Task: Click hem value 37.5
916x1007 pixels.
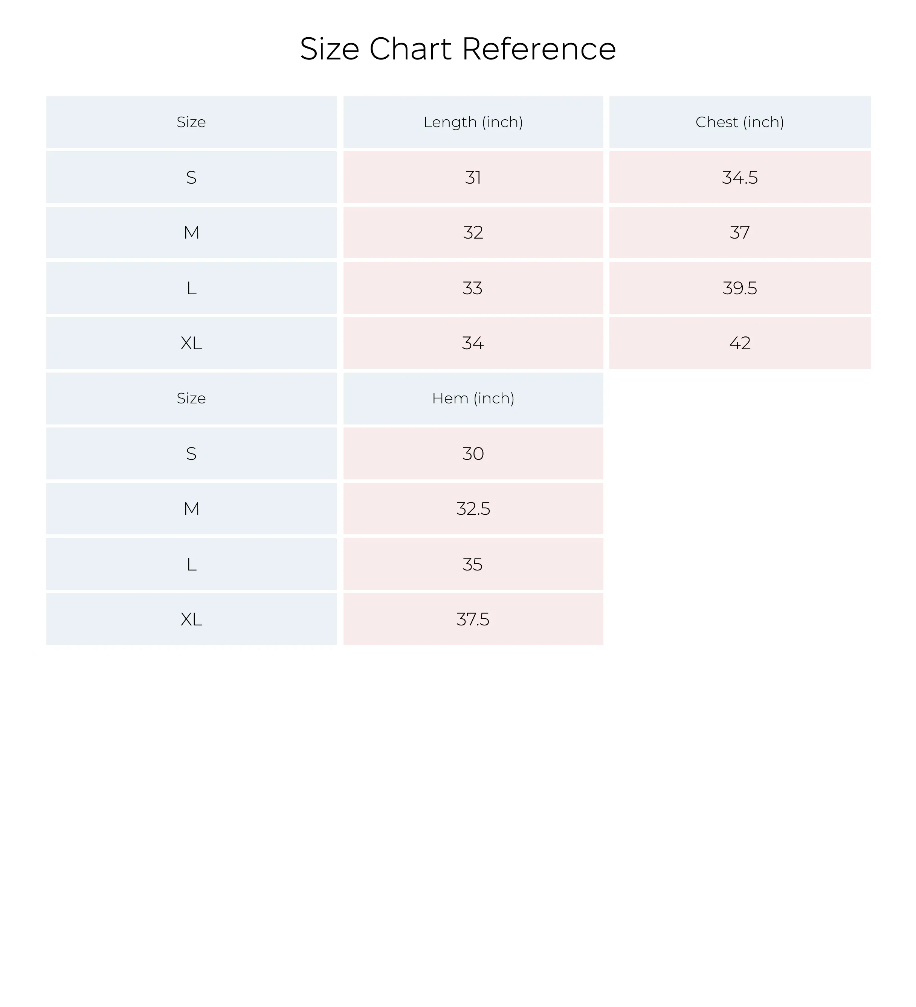Action: [x=473, y=619]
